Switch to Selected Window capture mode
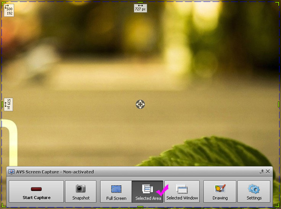Viewport: 281px width, 209px height. pyautogui.click(x=182, y=192)
